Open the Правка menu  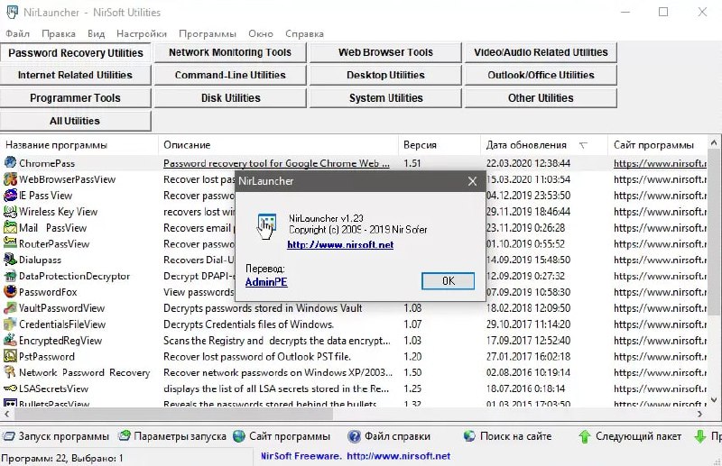coord(59,33)
